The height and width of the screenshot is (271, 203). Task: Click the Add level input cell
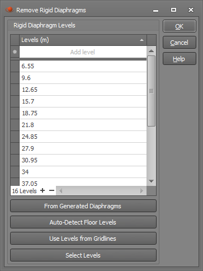click(x=83, y=52)
